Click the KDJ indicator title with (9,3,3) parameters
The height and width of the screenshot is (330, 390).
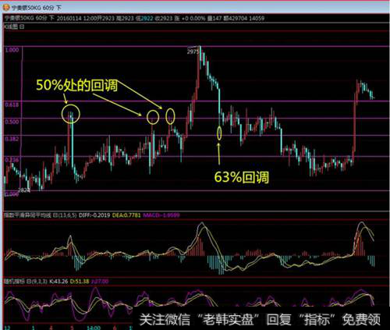coord(26,282)
